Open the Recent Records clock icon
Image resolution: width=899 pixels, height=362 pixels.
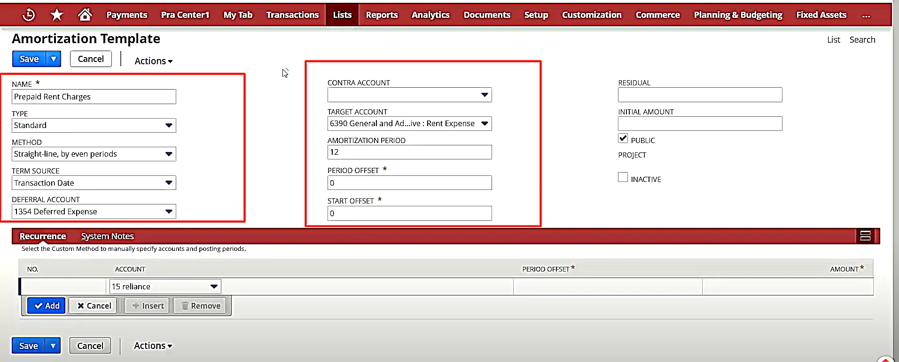[29, 15]
